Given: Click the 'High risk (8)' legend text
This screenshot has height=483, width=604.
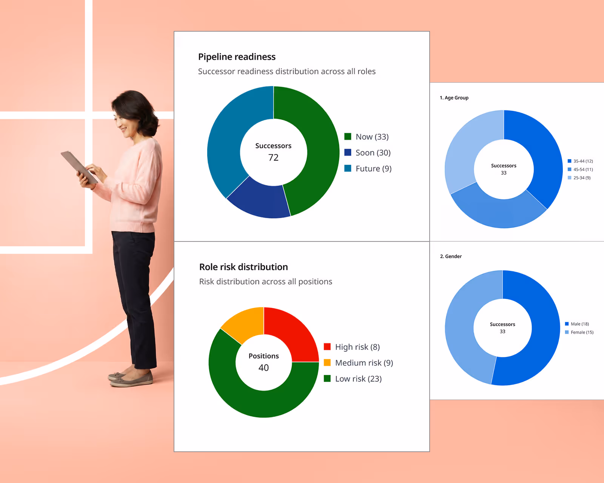Looking at the screenshot, I should (x=357, y=347).
